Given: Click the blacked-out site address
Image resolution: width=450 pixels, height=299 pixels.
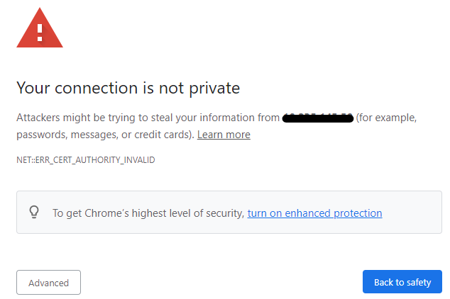Looking at the screenshot, I should click(x=318, y=118).
